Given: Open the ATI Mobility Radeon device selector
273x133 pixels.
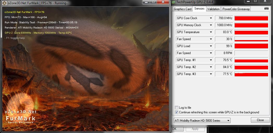Looking at the screenshot, I should click(x=202, y=121).
